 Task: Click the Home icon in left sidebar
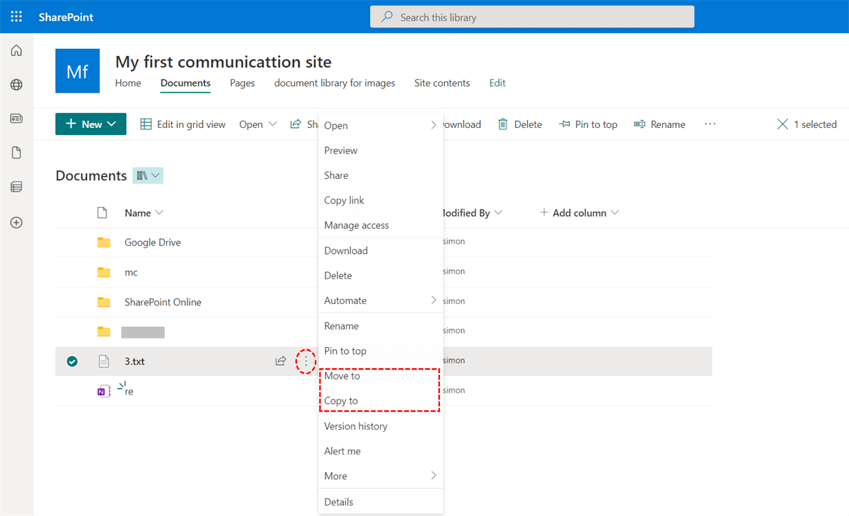[16, 51]
